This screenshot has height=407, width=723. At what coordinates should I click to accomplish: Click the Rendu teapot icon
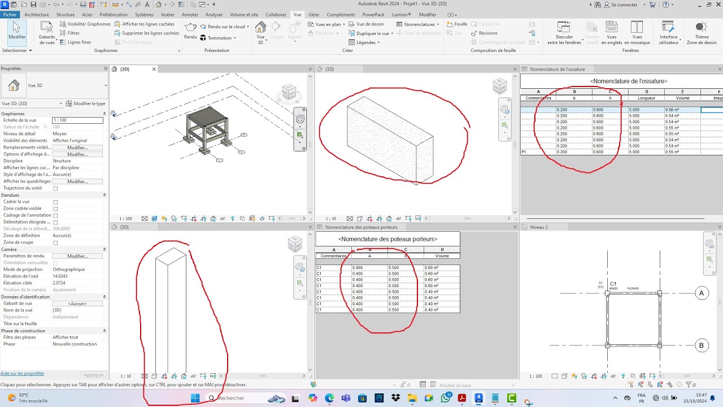[190, 31]
